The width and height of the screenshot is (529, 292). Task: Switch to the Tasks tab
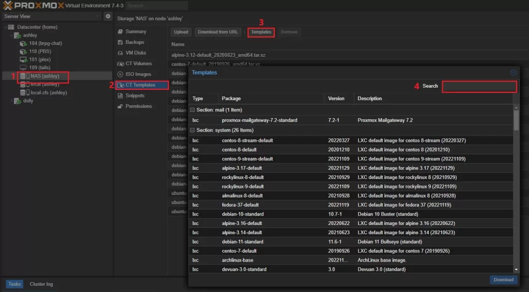click(x=14, y=284)
